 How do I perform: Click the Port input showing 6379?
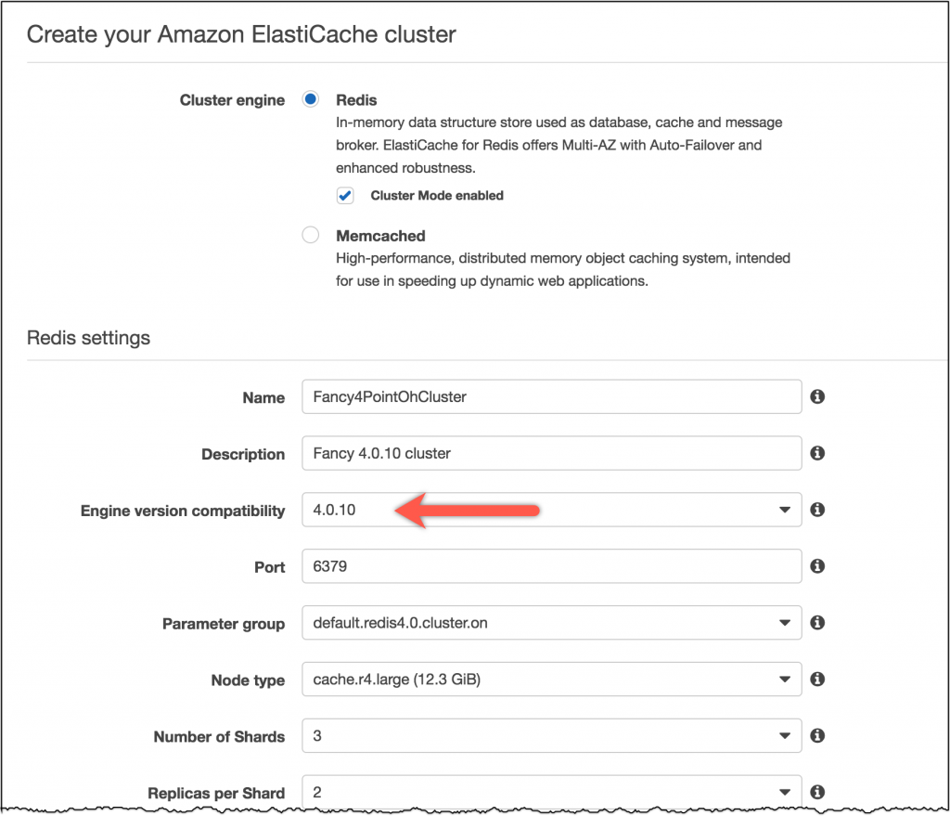551,566
